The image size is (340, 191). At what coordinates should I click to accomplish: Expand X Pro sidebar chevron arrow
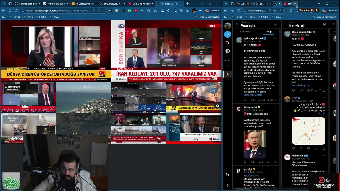(x=228, y=185)
